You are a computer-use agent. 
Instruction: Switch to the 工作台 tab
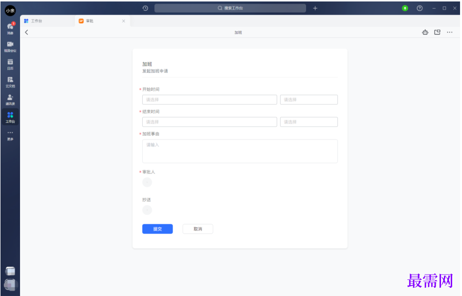[47, 21]
